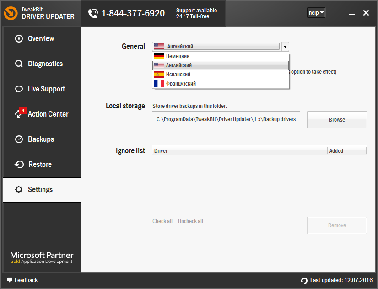378x289 pixels.
Task: Choose Французский language option
Action: pyautogui.click(x=221, y=84)
